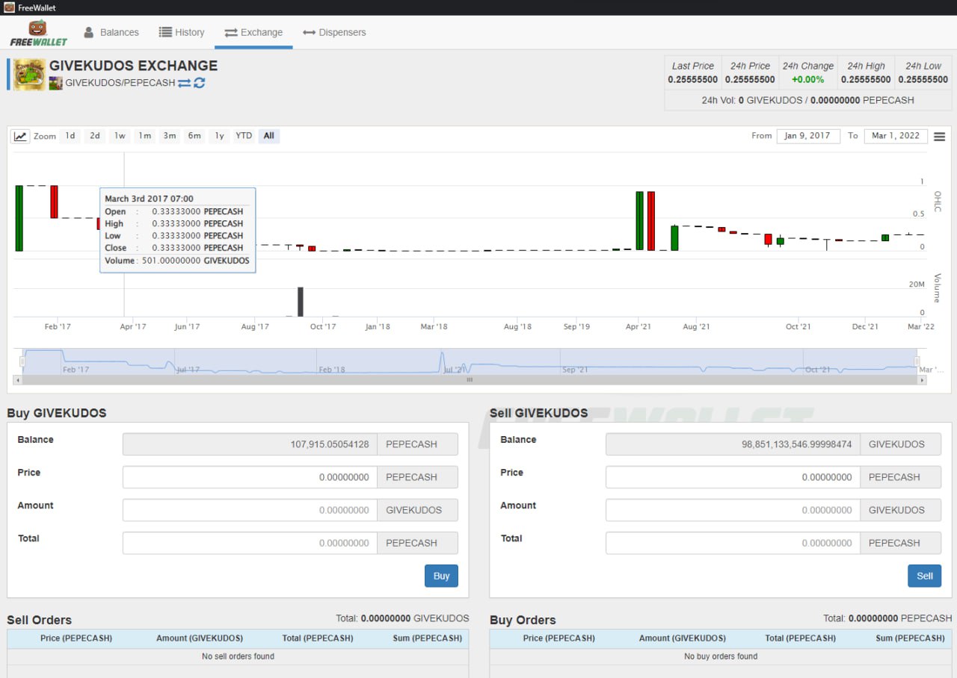Click the large volume bar near Oct '17
Viewport: 957px width, 678px height.
301,302
